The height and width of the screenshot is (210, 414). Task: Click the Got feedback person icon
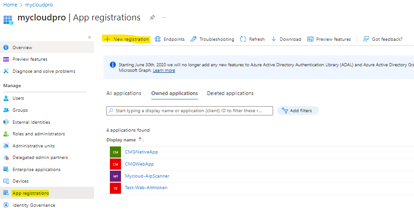click(366, 39)
